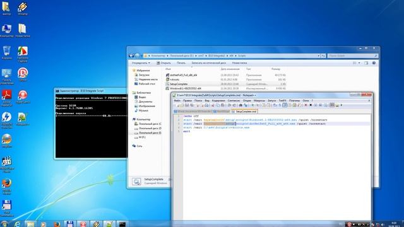This screenshot has width=404, height=227.
Task: Click Печать button in Explorer toolbar
Action: click(x=181, y=63)
